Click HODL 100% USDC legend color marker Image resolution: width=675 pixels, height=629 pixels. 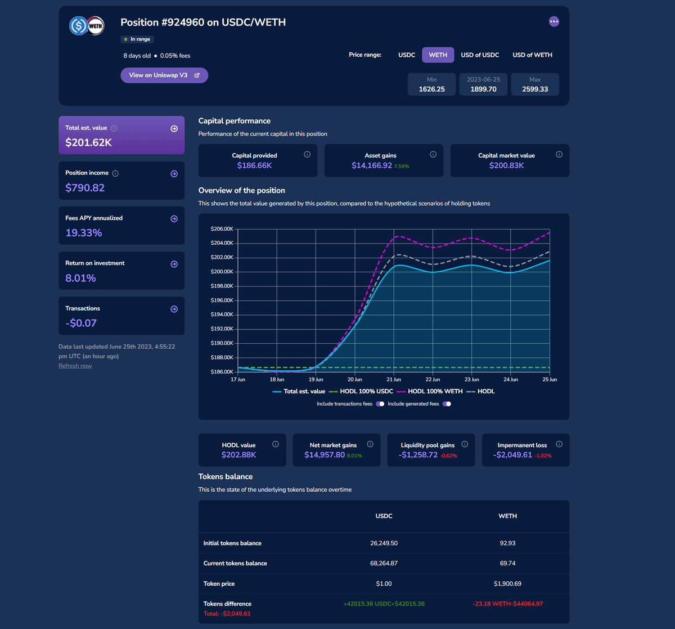click(x=333, y=392)
